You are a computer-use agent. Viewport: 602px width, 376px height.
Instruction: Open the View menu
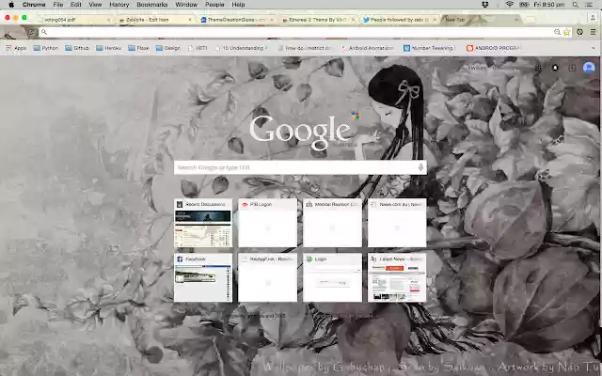(x=95, y=5)
